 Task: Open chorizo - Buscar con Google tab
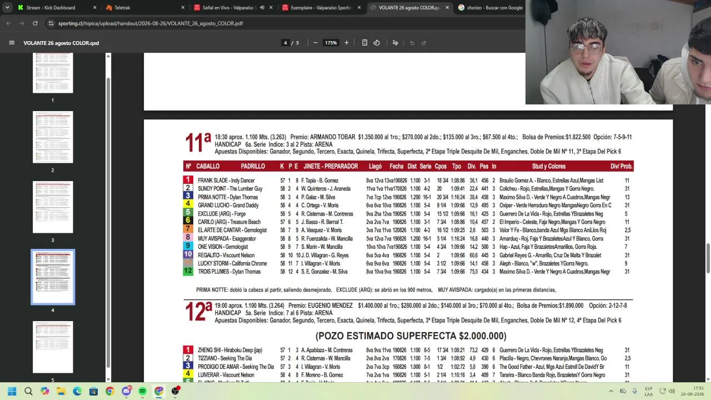click(x=490, y=8)
